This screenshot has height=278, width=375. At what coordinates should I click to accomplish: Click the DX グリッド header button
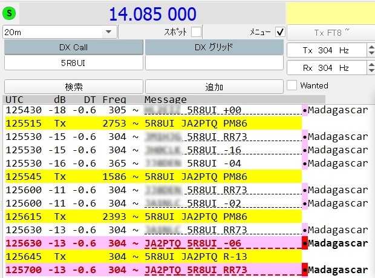214,47
